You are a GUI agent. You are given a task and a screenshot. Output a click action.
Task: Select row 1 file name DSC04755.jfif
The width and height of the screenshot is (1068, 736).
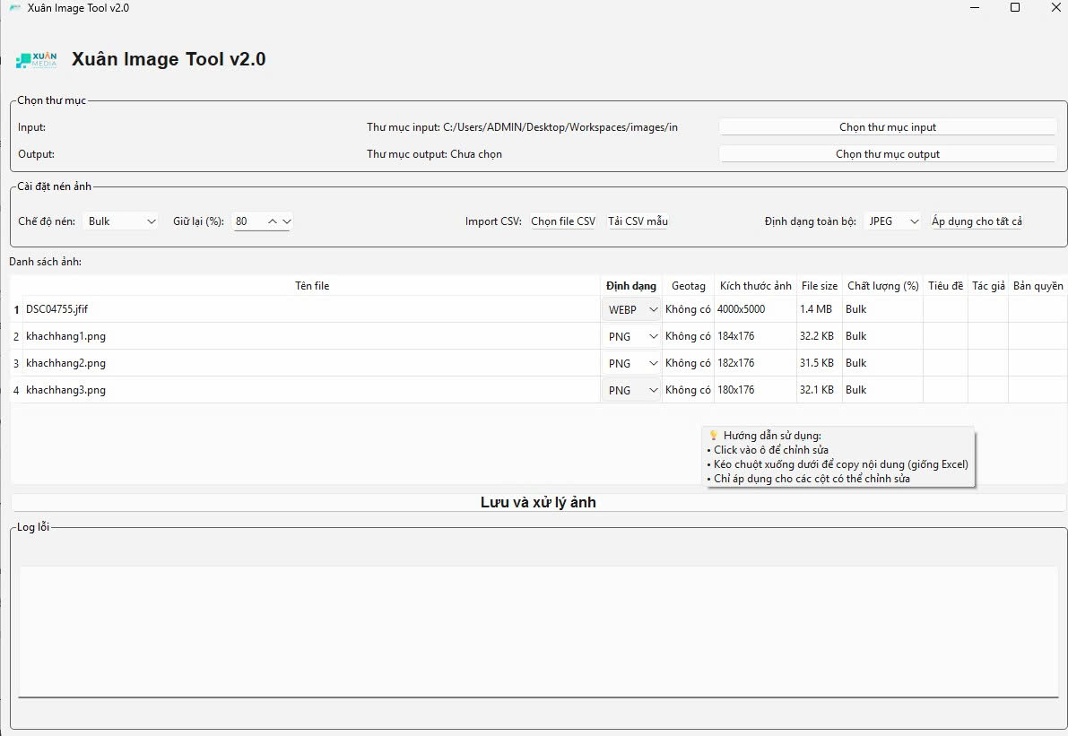point(57,309)
